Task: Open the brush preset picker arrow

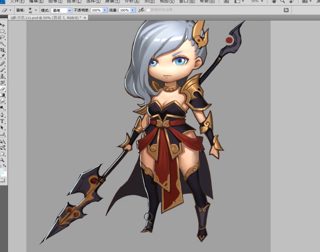Action: [x=36, y=10]
